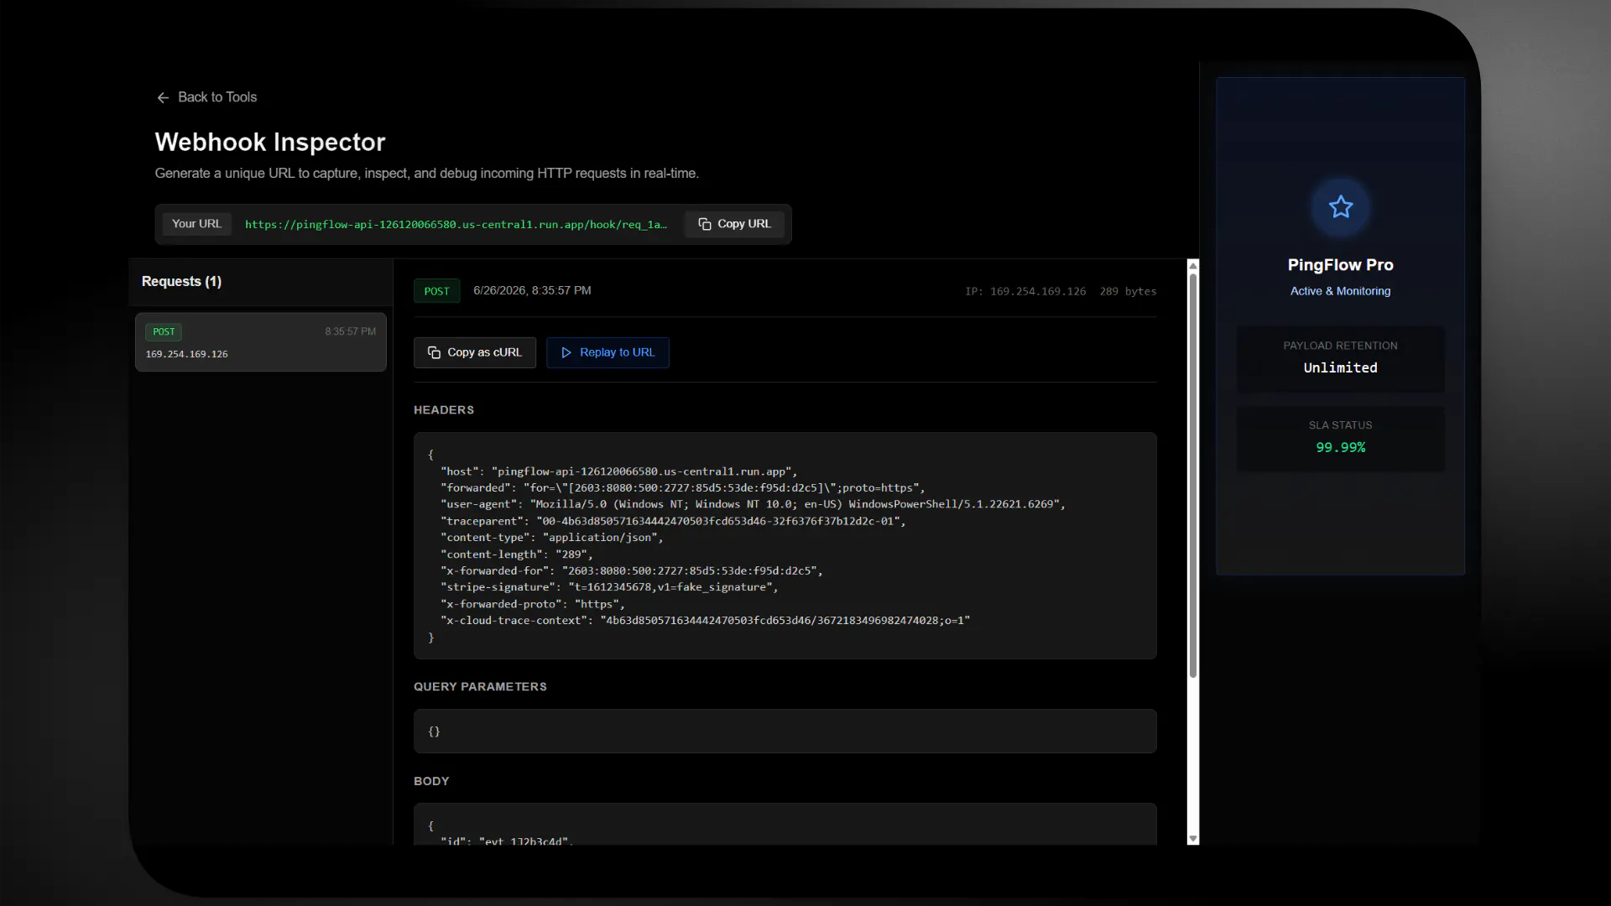
Task: Click the stripe-signature header line
Action: pos(609,587)
